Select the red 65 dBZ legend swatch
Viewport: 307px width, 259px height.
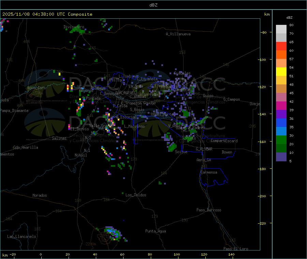(x=281, y=46)
